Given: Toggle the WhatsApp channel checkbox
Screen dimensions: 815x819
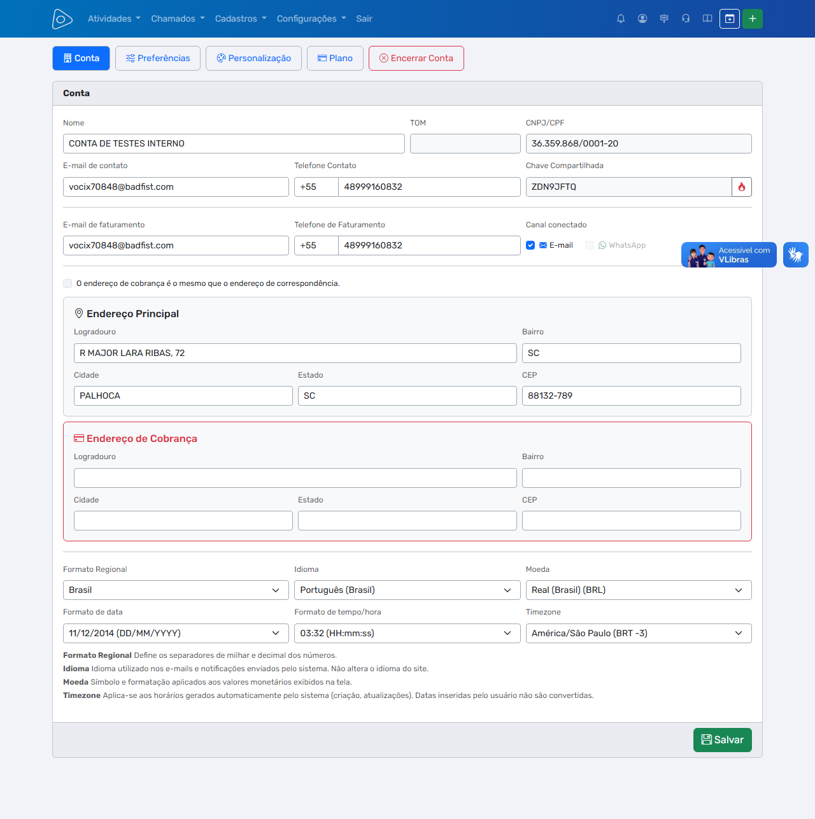Looking at the screenshot, I should [x=590, y=245].
